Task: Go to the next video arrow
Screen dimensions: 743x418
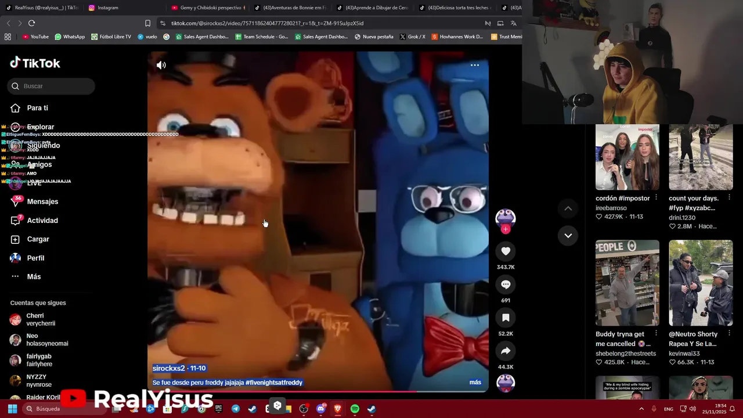Action: coord(568,236)
